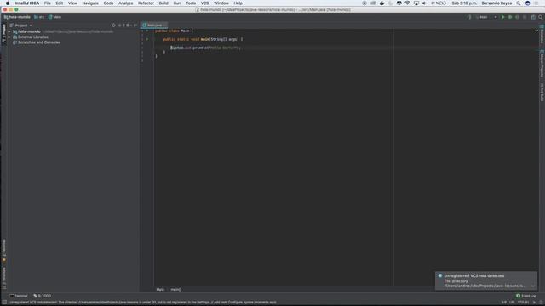Click the Search Everywhere magnifier in IDE toolbar
The height and width of the screenshot is (306, 545).
[541, 17]
